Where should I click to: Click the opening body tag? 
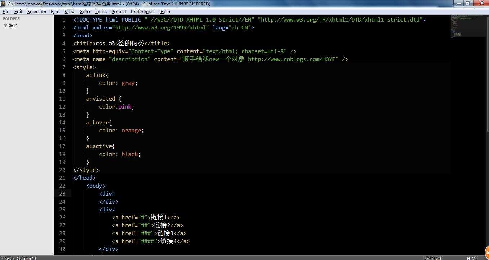[x=96, y=186]
